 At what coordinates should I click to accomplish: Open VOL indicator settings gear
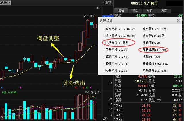pos(92,92)
